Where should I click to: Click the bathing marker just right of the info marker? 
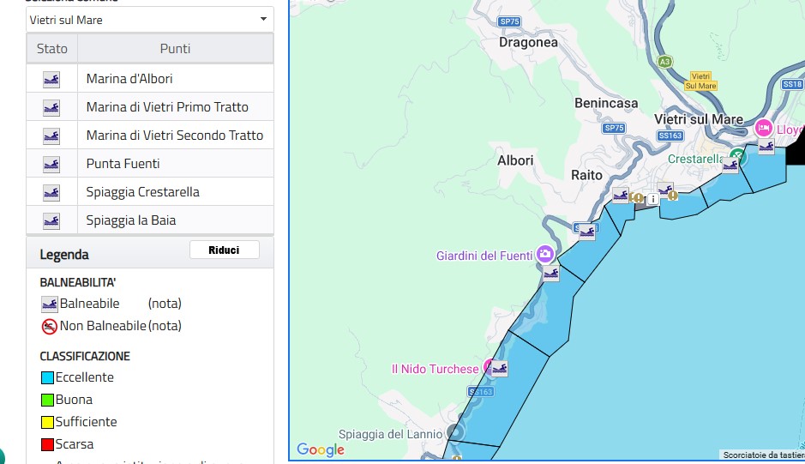pos(665,190)
